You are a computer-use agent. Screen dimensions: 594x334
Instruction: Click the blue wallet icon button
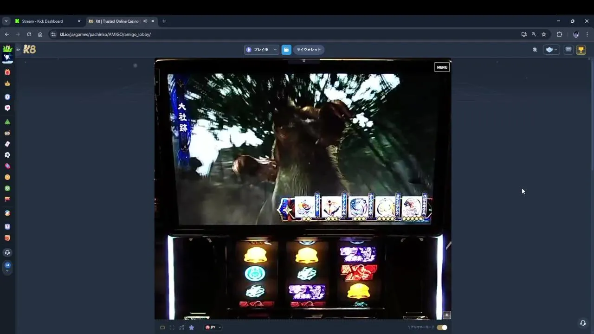[286, 50]
